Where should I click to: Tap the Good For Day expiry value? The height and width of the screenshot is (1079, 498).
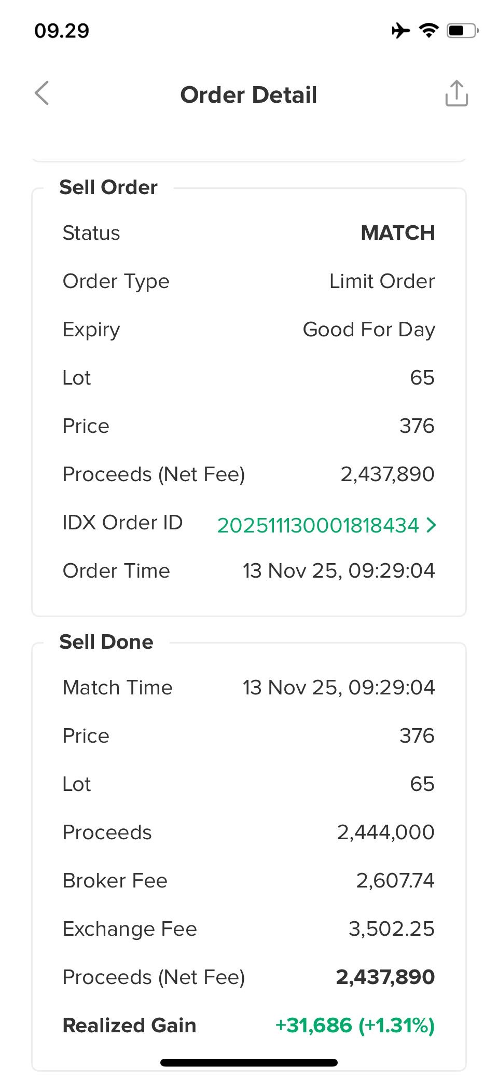(x=368, y=330)
